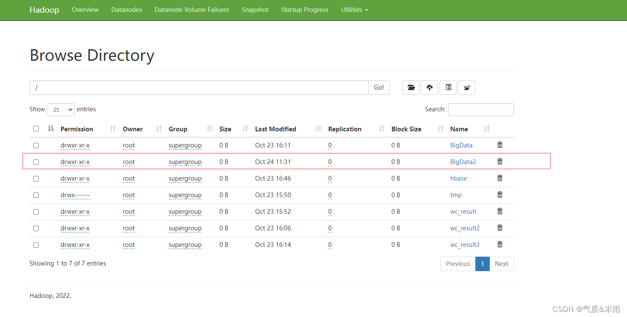Edit permission drwx------ of tmp row
Screen dimensions: 627x317
click(75, 195)
